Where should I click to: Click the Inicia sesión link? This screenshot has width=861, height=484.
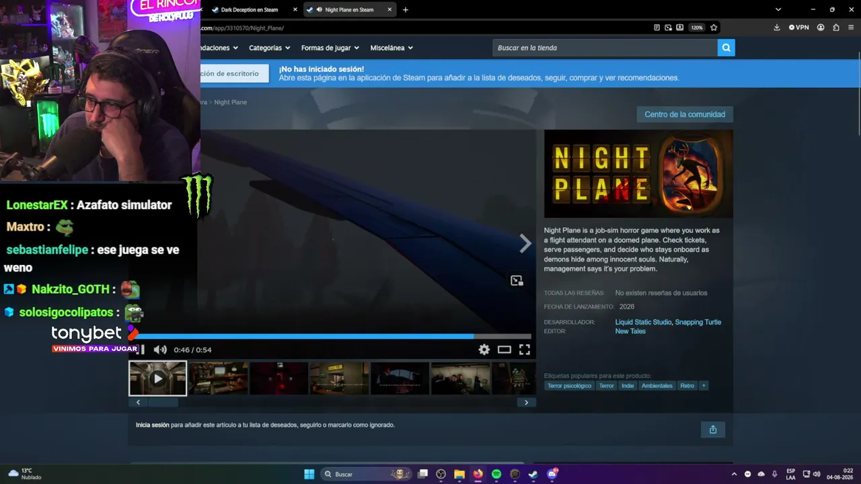point(152,425)
